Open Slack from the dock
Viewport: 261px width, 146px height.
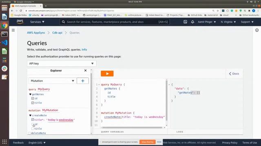tap(4, 69)
